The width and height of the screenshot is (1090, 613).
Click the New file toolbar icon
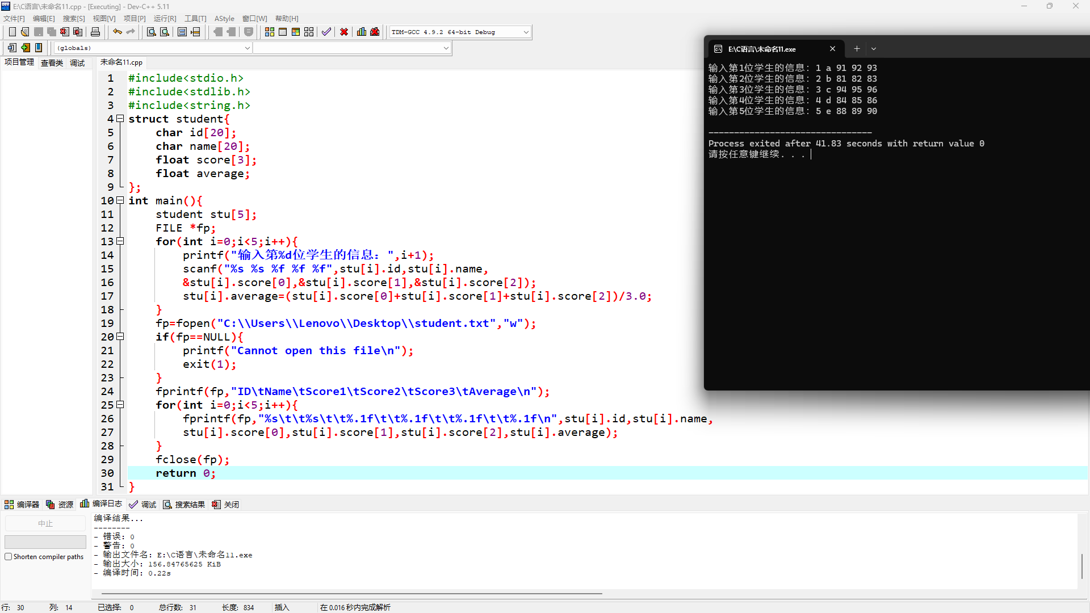(12, 32)
